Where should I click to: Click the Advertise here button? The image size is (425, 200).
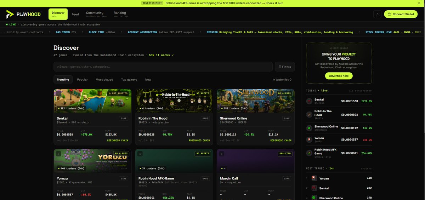tap(339, 76)
